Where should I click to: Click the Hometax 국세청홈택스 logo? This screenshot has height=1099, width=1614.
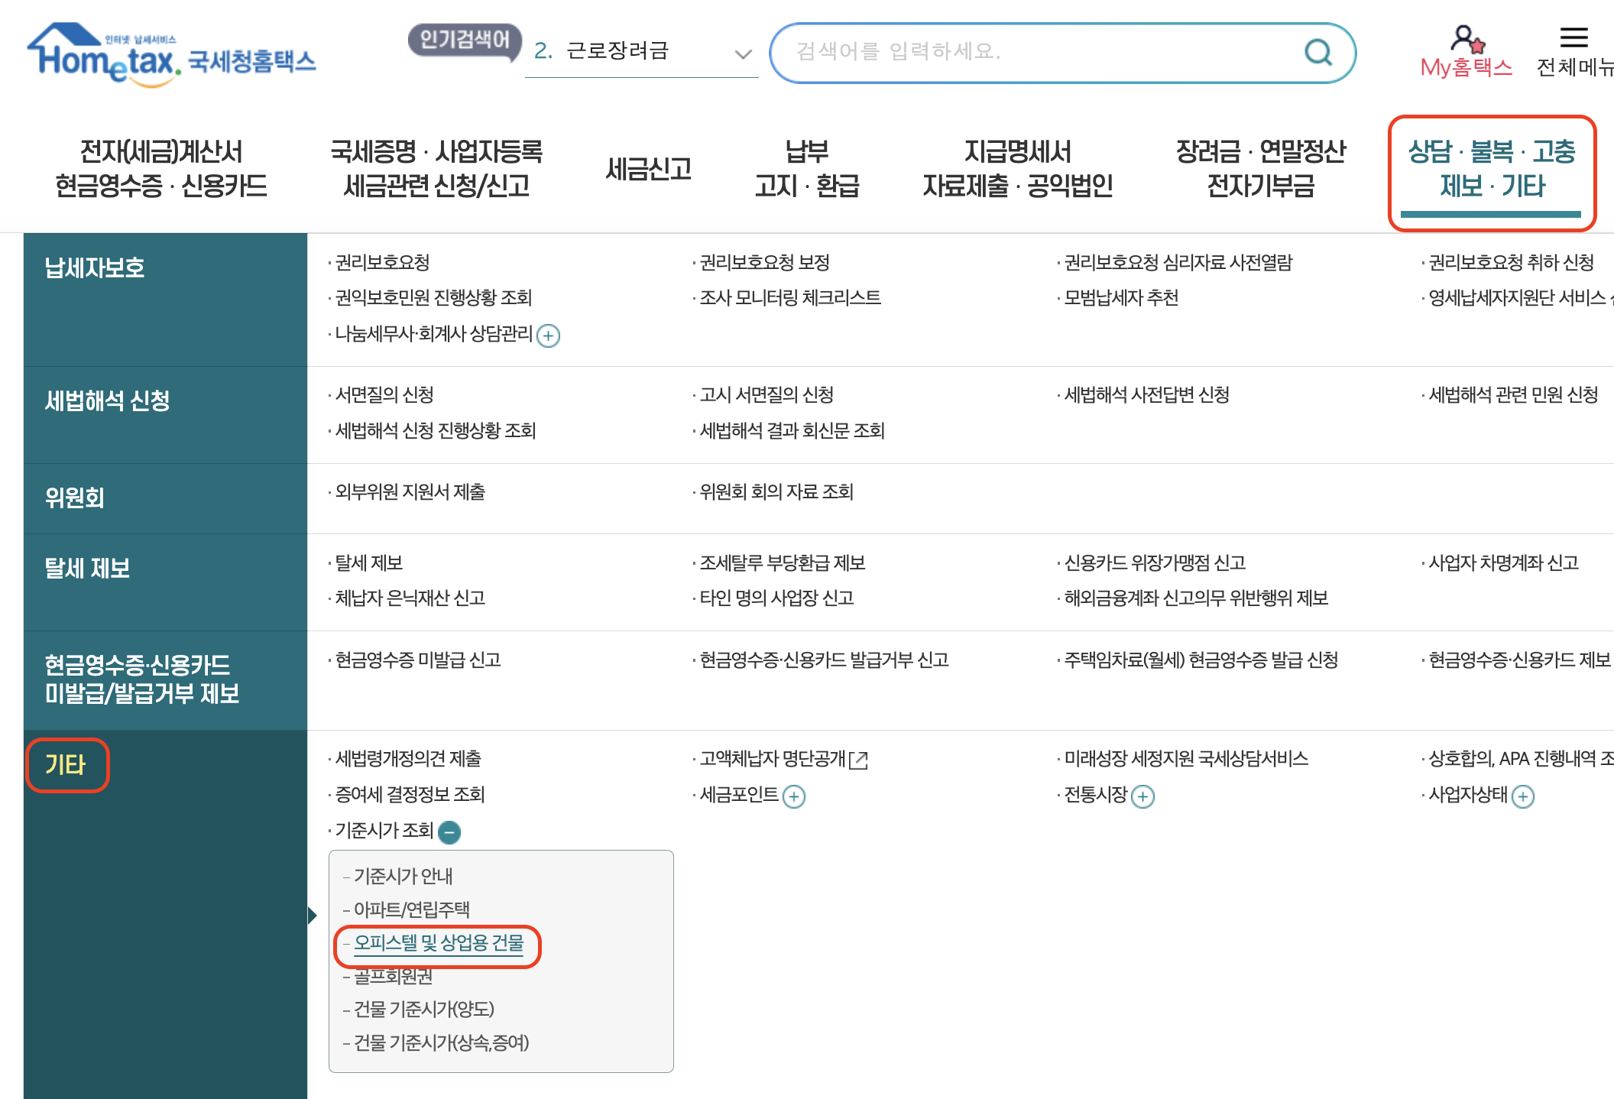tap(172, 53)
